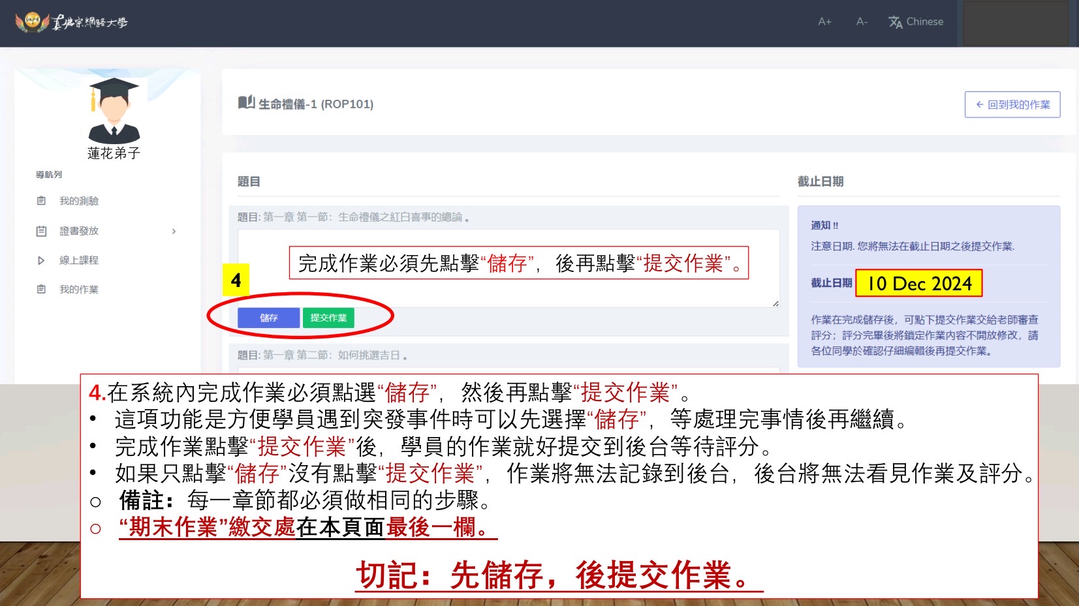Viewport: 1079px width, 606px height.
Task: Click the student graduate avatar image
Action: [114, 111]
